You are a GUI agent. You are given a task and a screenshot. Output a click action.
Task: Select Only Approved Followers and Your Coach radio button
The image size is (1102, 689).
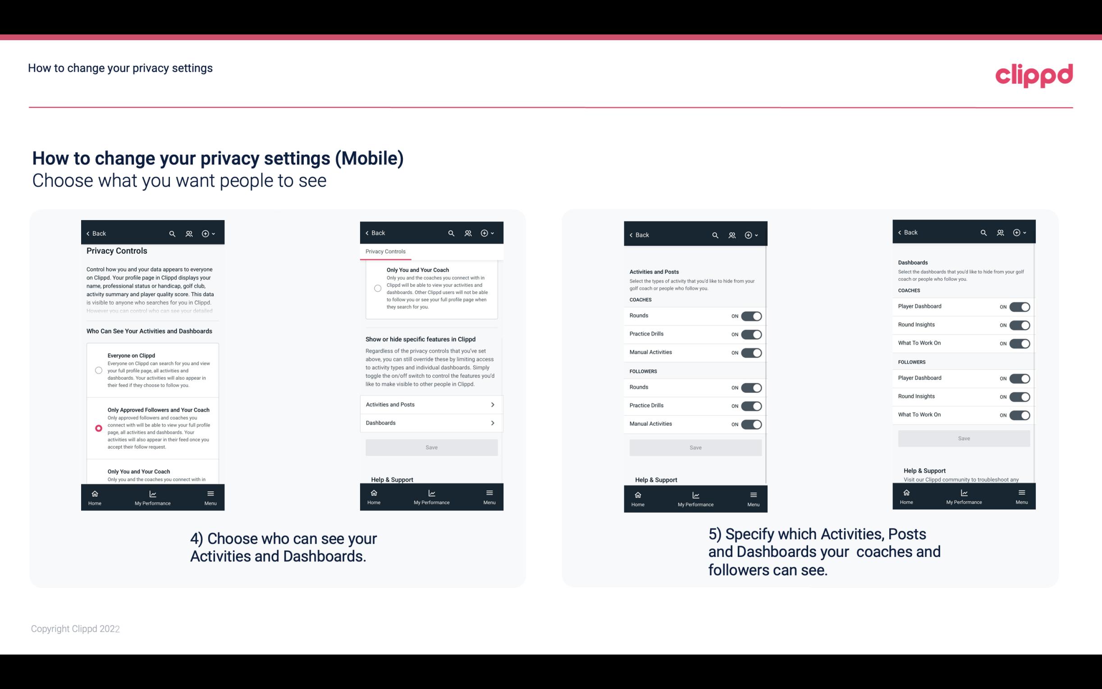[x=98, y=428]
